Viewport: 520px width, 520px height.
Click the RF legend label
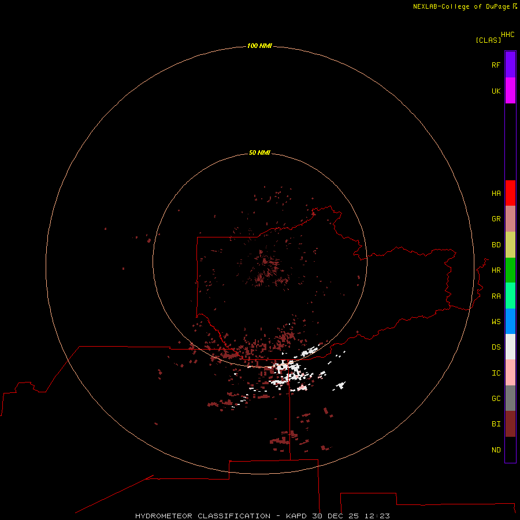[x=496, y=65]
